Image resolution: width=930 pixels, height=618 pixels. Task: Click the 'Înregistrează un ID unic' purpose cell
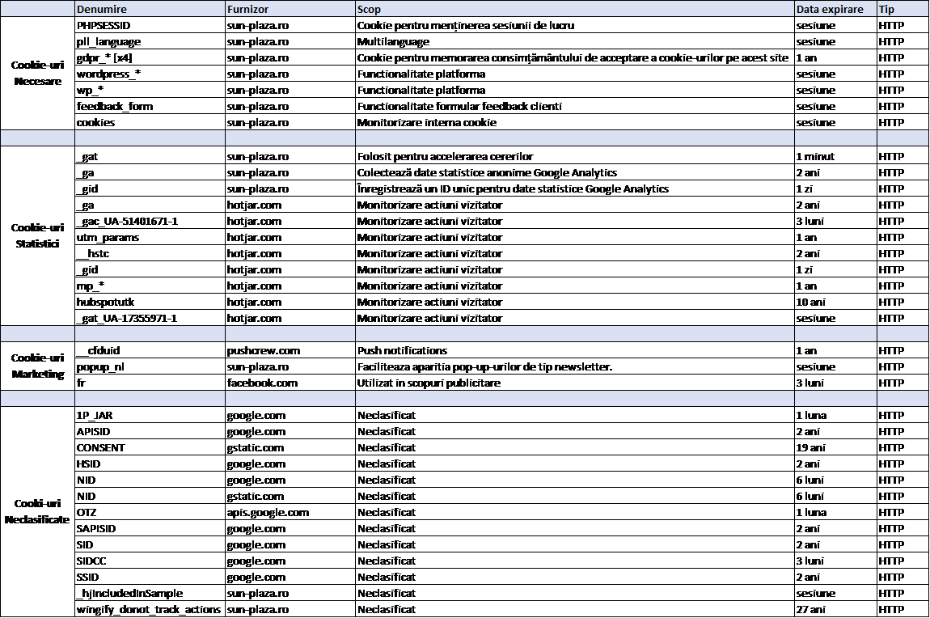(575, 188)
